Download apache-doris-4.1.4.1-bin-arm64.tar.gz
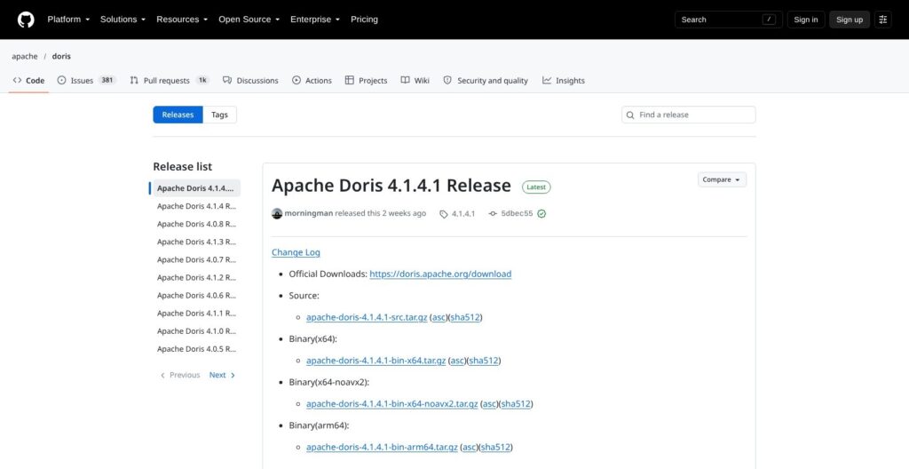The image size is (909, 469). (382, 448)
